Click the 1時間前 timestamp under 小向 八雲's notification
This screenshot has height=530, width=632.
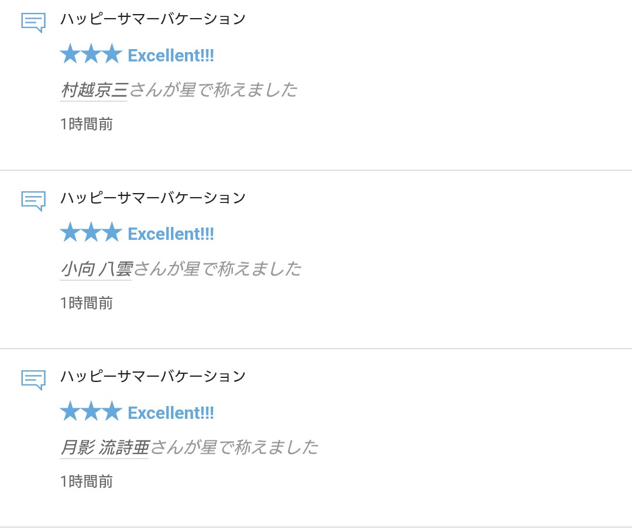87,303
